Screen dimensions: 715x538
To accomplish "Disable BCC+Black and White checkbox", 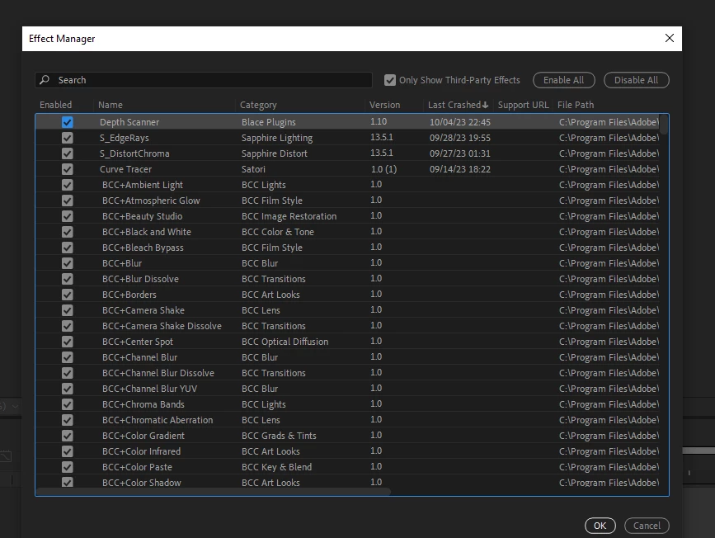I will 68,232.
